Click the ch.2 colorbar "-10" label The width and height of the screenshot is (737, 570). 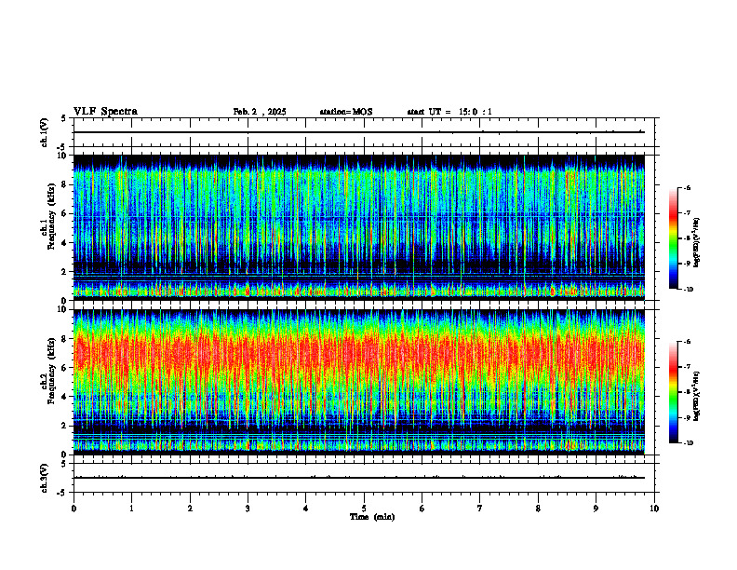[688, 443]
